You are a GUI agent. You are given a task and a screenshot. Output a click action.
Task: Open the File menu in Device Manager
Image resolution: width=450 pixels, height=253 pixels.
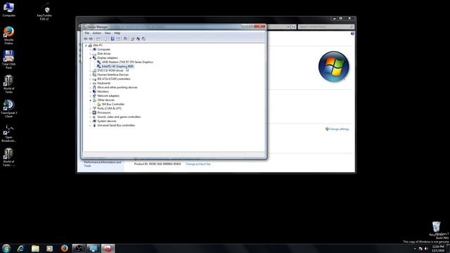click(x=86, y=33)
